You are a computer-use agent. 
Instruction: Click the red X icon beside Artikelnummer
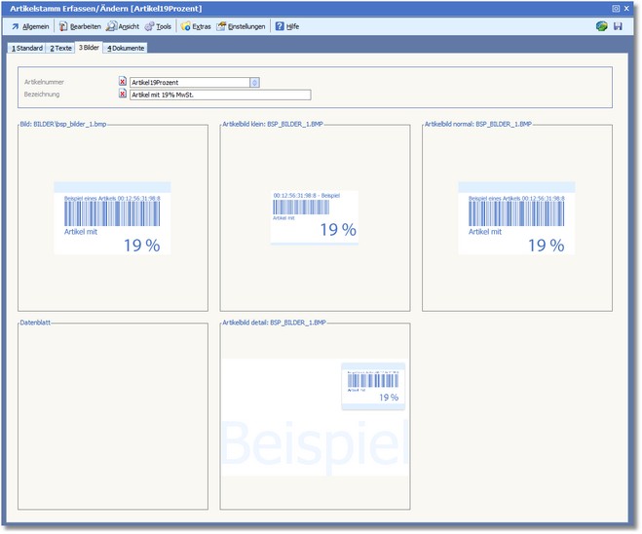(x=123, y=83)
